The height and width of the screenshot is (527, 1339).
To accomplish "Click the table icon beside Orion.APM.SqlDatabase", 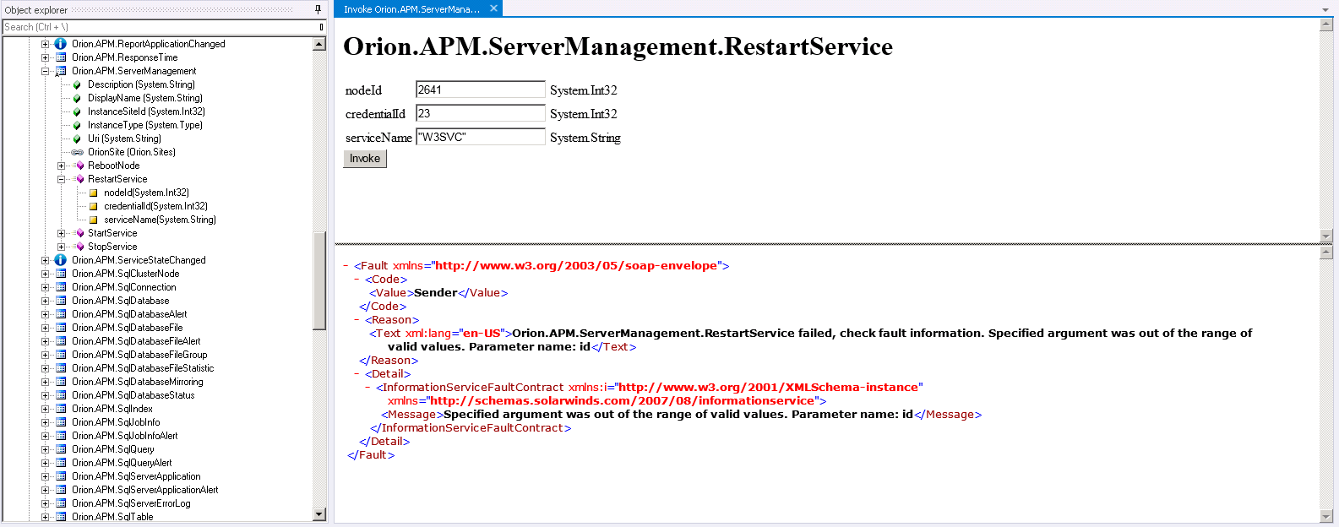I will (61, 301).
